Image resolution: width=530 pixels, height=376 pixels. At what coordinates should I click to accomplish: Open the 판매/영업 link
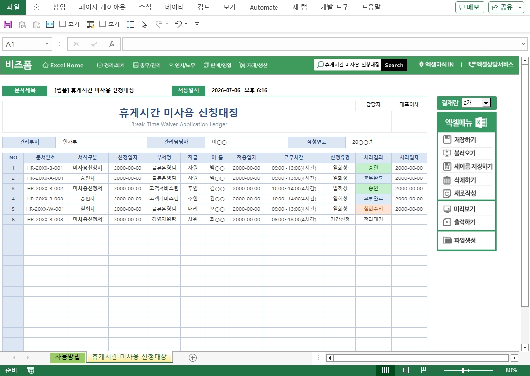tap(217, 65)
